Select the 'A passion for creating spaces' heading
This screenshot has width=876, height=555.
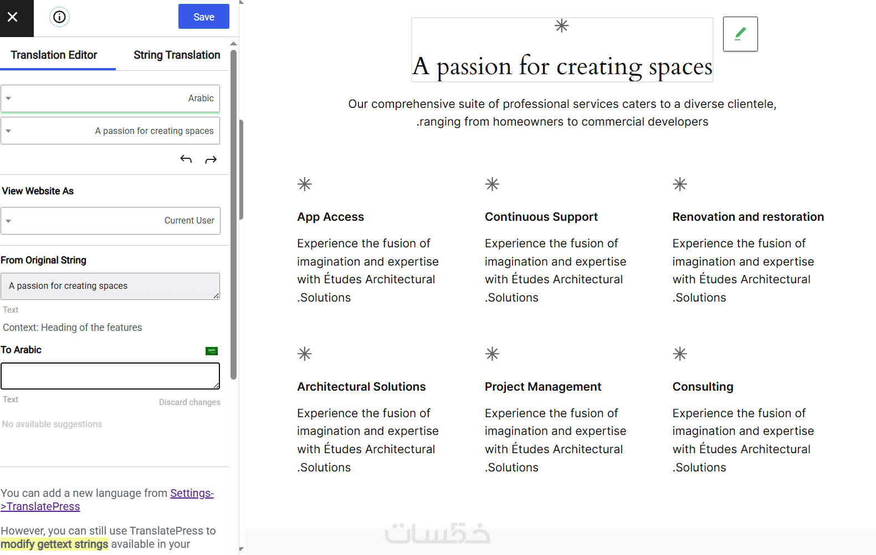pyautogui.click(x=562, y=66)
